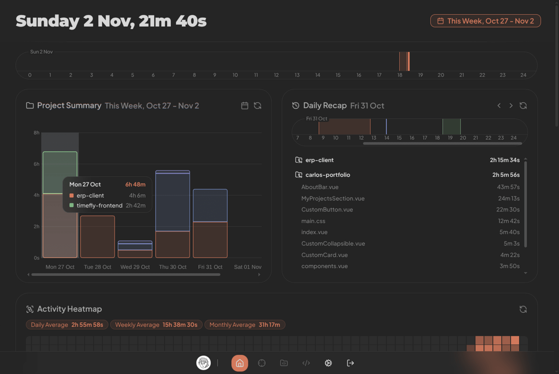Refresh the Daily Recap panel
559x374 pixels.
[x=523, y=106]
